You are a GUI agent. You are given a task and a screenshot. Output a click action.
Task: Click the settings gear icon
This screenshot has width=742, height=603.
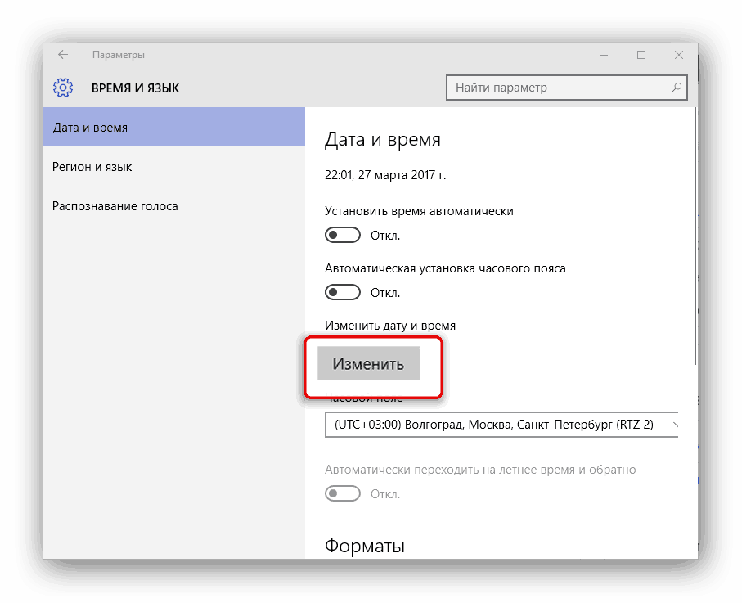click(x=63, y=88)
